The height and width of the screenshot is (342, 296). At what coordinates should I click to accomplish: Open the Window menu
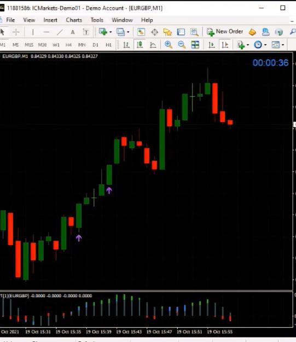pos(122,20)
